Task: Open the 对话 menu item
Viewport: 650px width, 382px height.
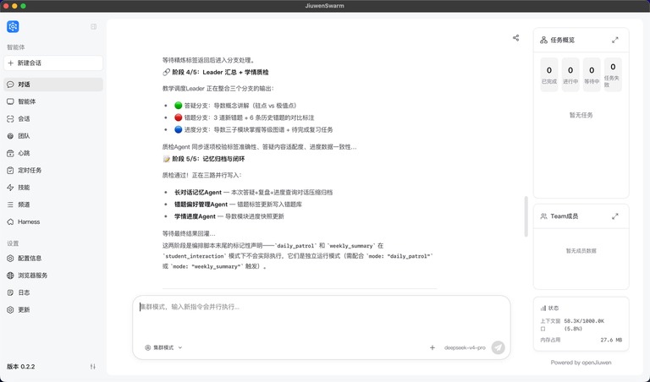Action: [53, 85]
